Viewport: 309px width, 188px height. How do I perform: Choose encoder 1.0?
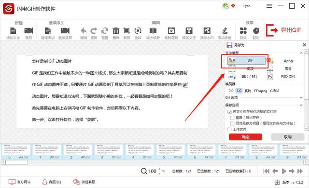(x=239, y=91)
